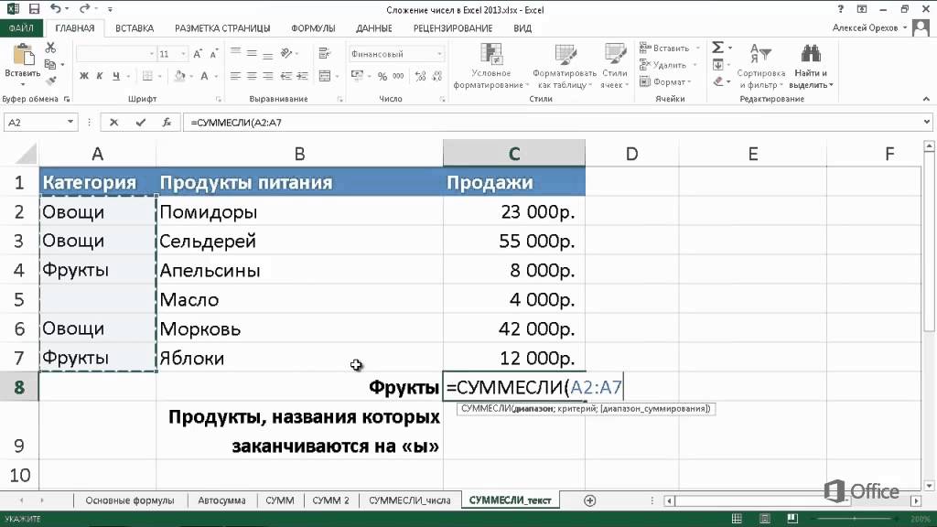Open Сортировка и фильтр menu
Screen dimensions: 937x527
point(760,66)
